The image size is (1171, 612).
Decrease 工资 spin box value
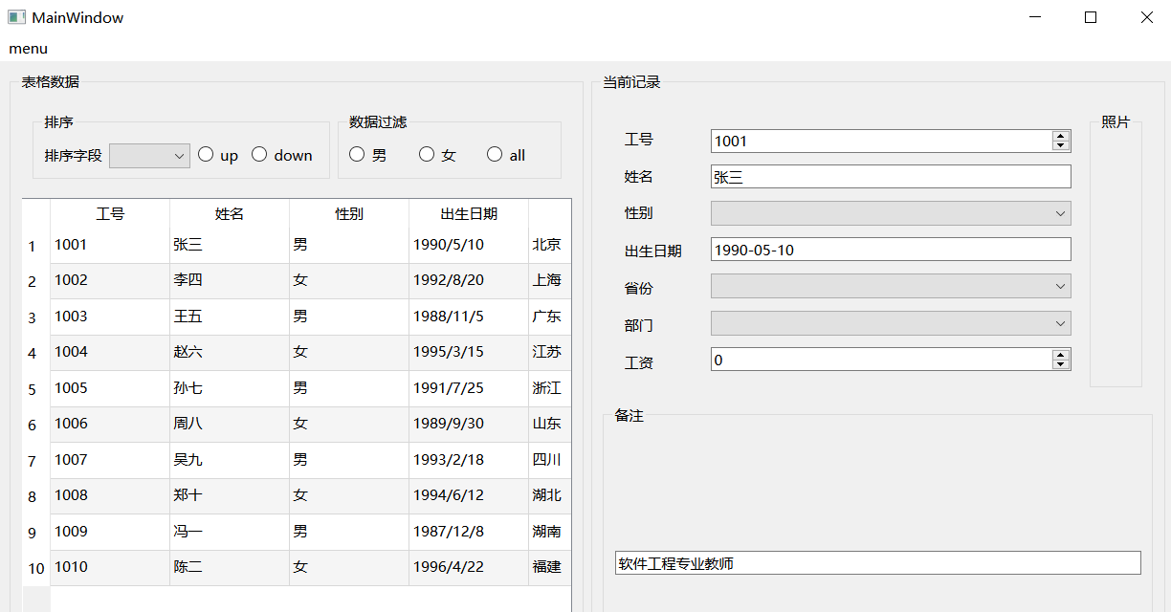1060,364
